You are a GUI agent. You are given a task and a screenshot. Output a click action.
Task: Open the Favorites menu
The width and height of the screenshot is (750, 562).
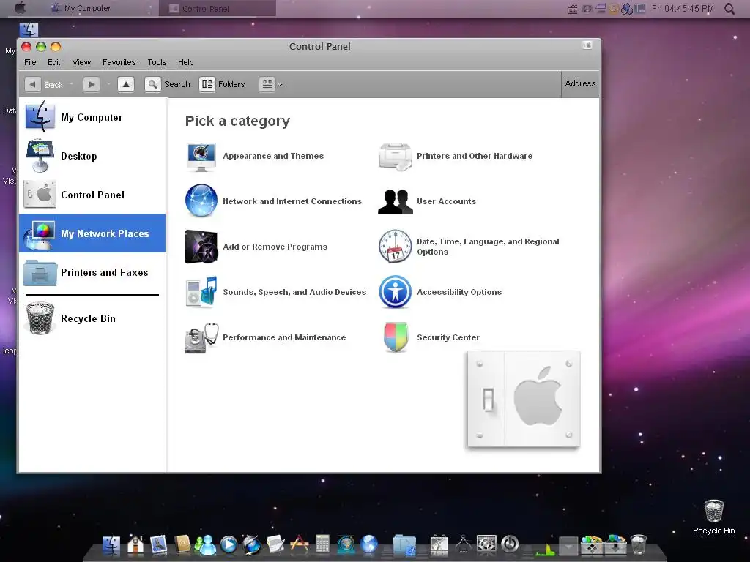point(119,62)
